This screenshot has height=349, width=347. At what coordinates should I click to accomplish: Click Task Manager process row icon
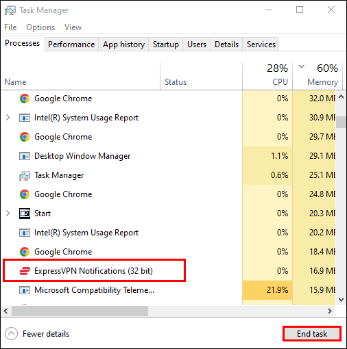click(x=25, y=176)
